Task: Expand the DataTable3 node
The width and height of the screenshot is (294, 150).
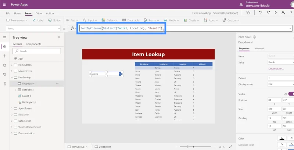Action: tap(15, 90)
